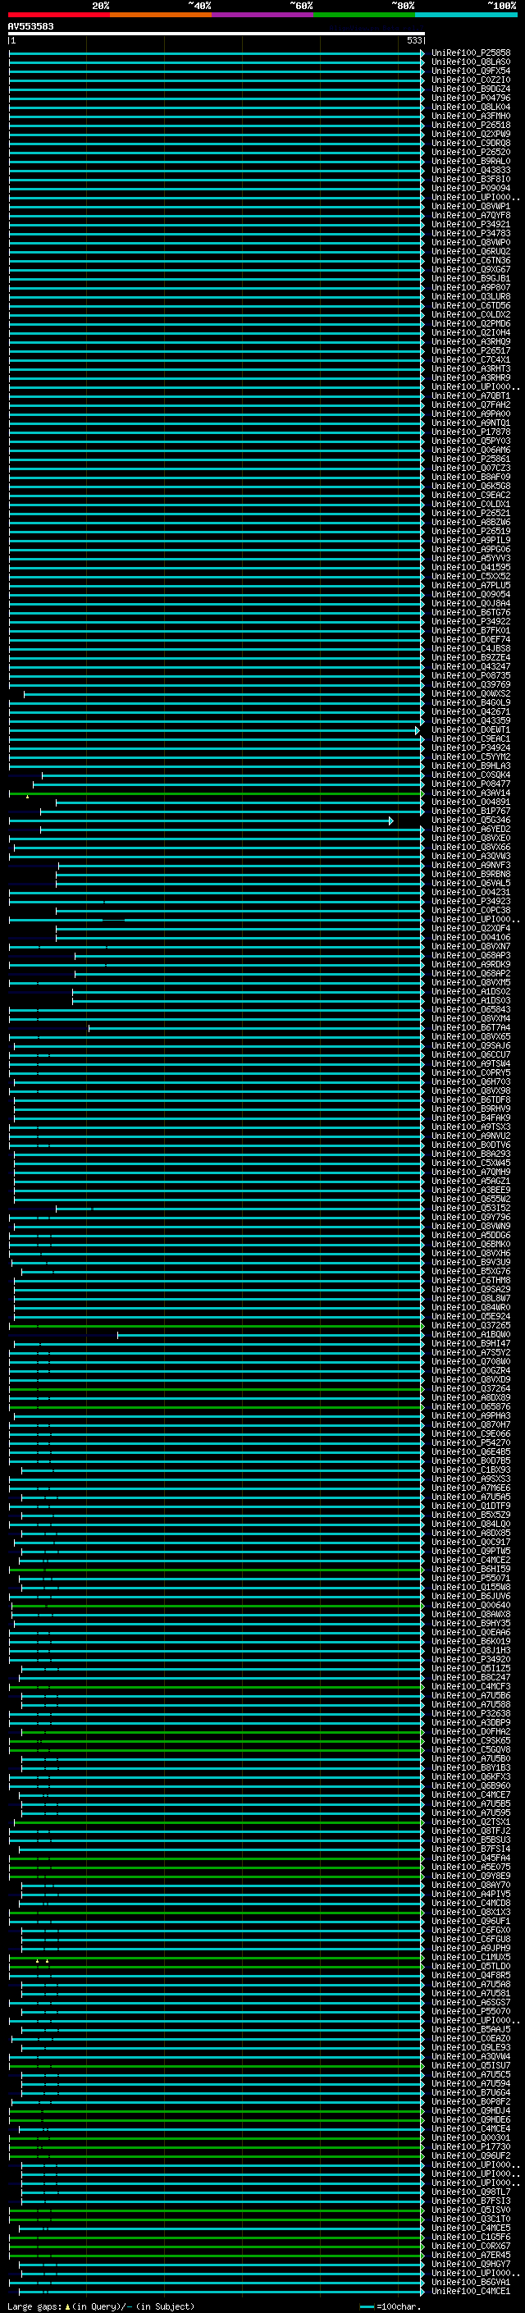
Task: Click the green ~80% identity legend segment
Action: [364, 16]
